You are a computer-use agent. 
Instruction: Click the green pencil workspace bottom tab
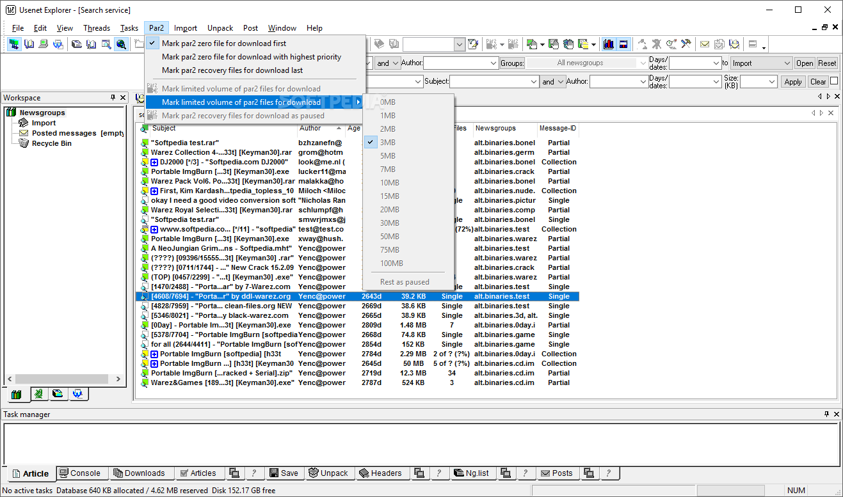(x=38, y=394)
